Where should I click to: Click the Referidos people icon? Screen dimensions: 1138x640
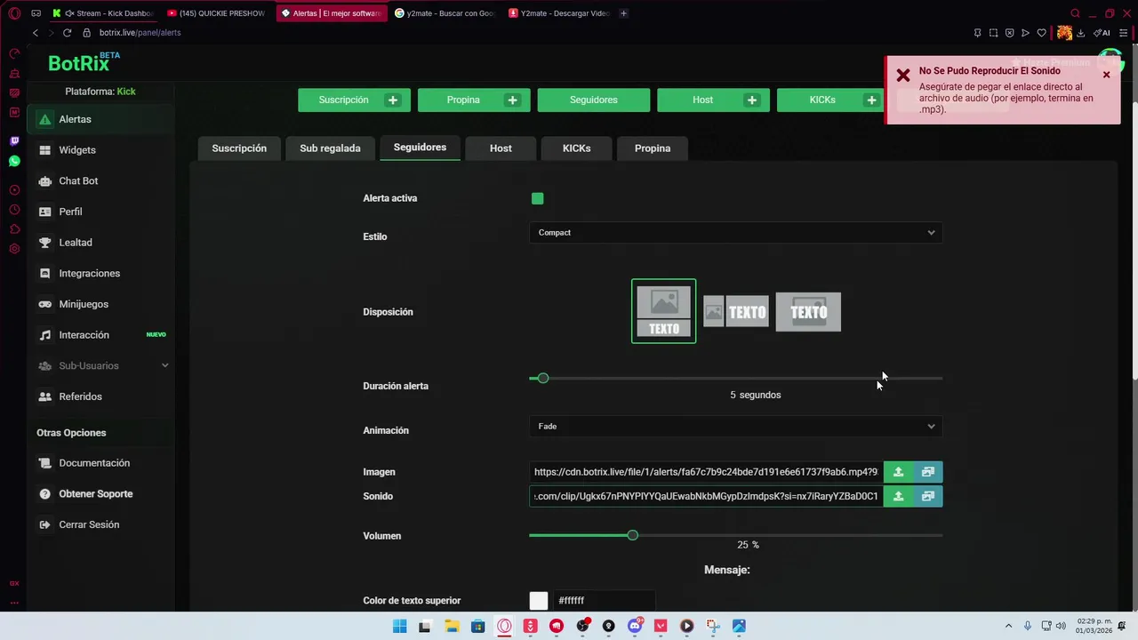(x=44, y=396)
